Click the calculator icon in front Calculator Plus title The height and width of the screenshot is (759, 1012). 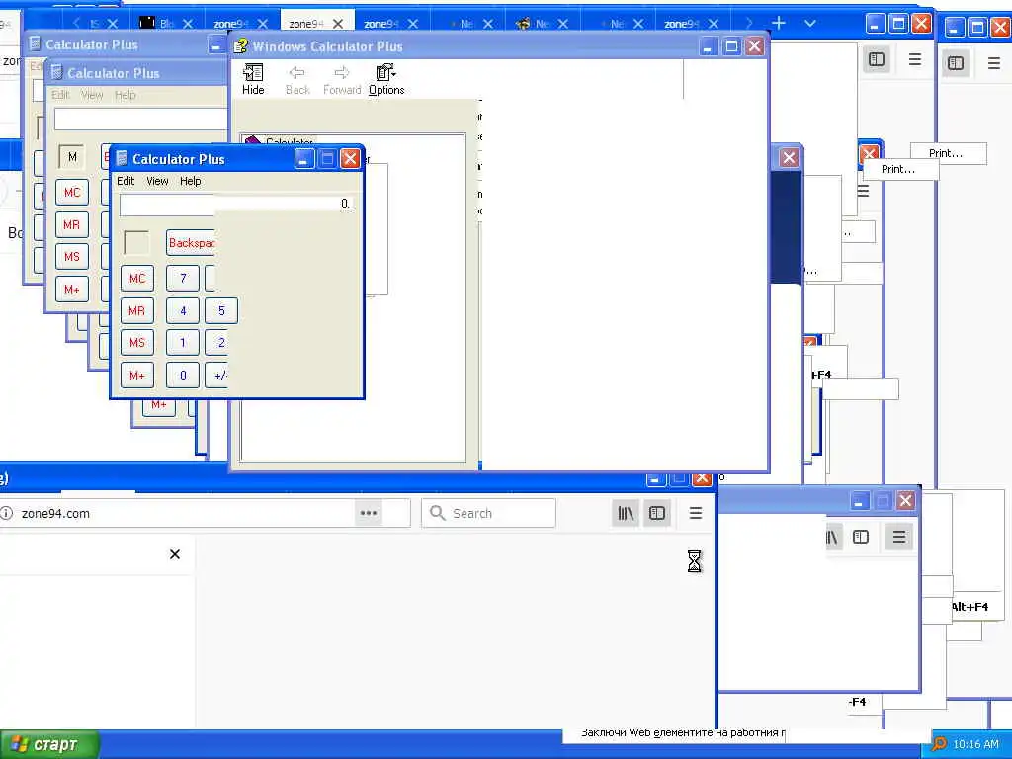coord(122,159)
